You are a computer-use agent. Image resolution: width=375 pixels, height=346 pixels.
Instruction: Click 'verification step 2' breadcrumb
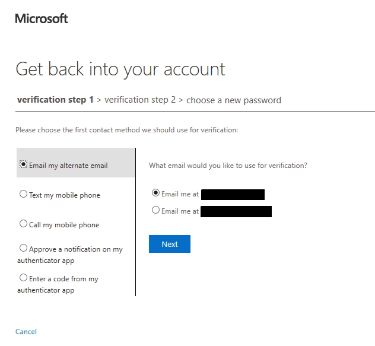coord(140,100)
